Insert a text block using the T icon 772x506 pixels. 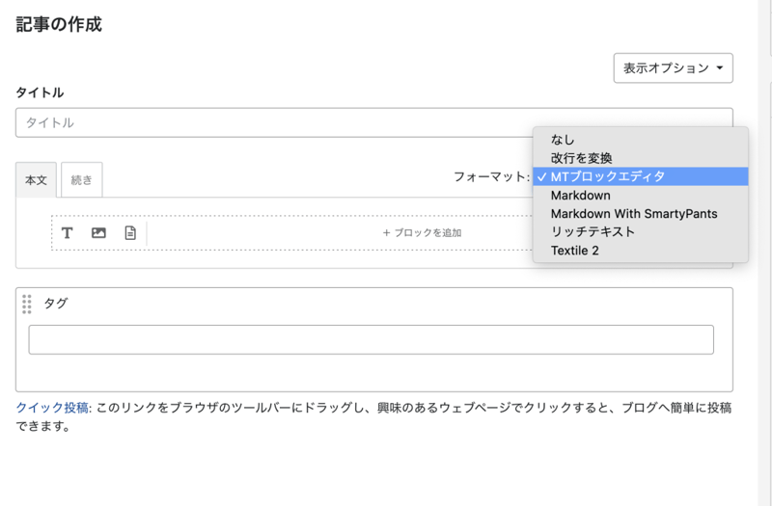pyautogui.click(x=68, y=233)
